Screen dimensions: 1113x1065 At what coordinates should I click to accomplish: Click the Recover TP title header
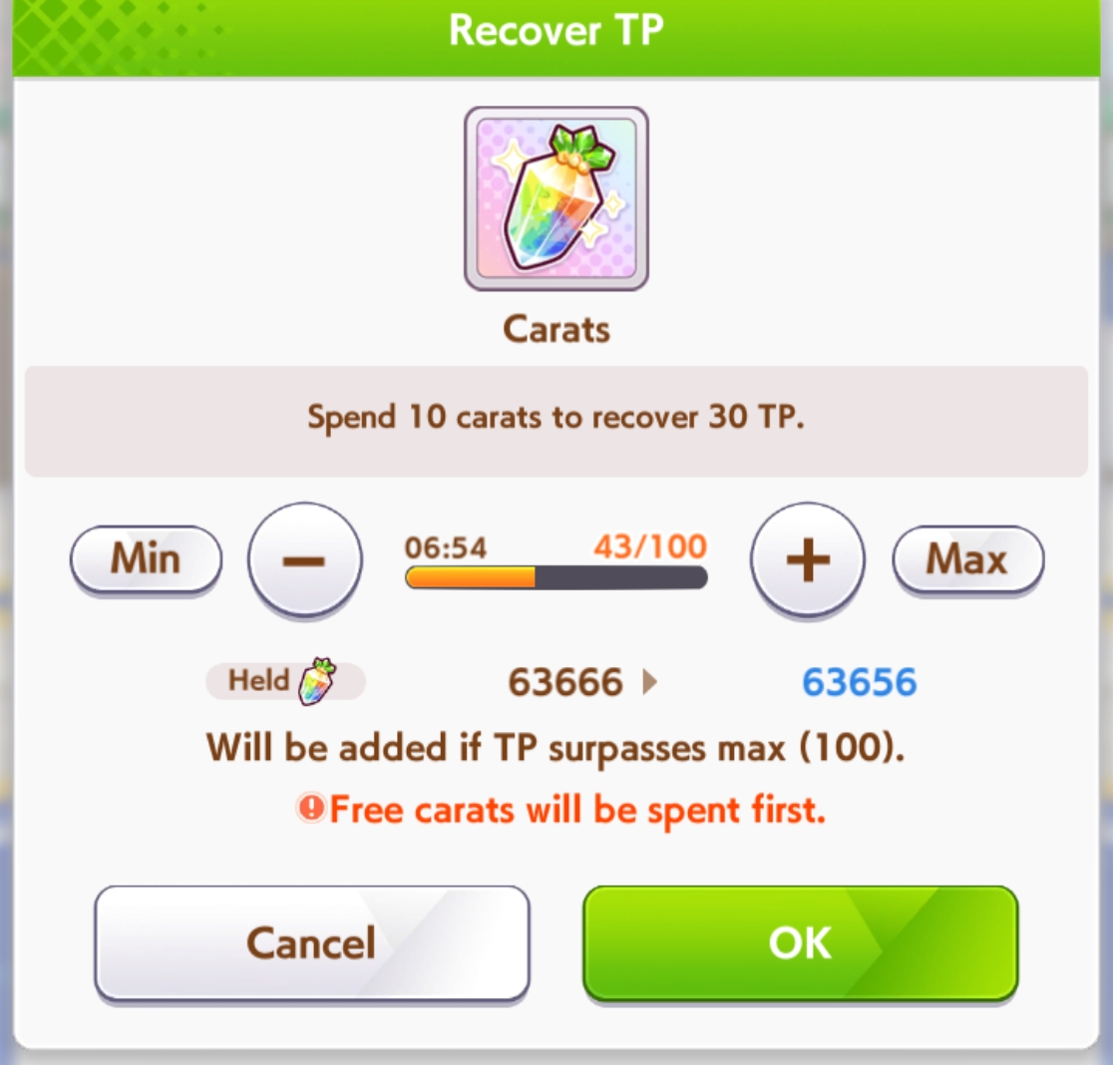coord(556,31)
